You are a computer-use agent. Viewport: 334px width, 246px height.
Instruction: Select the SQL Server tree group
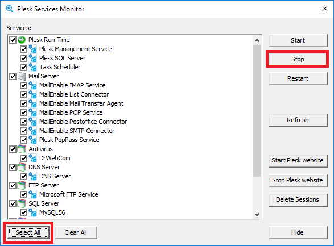[44, 203]
